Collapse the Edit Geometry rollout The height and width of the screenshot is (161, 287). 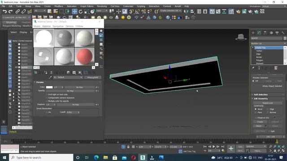pos(261,99)
